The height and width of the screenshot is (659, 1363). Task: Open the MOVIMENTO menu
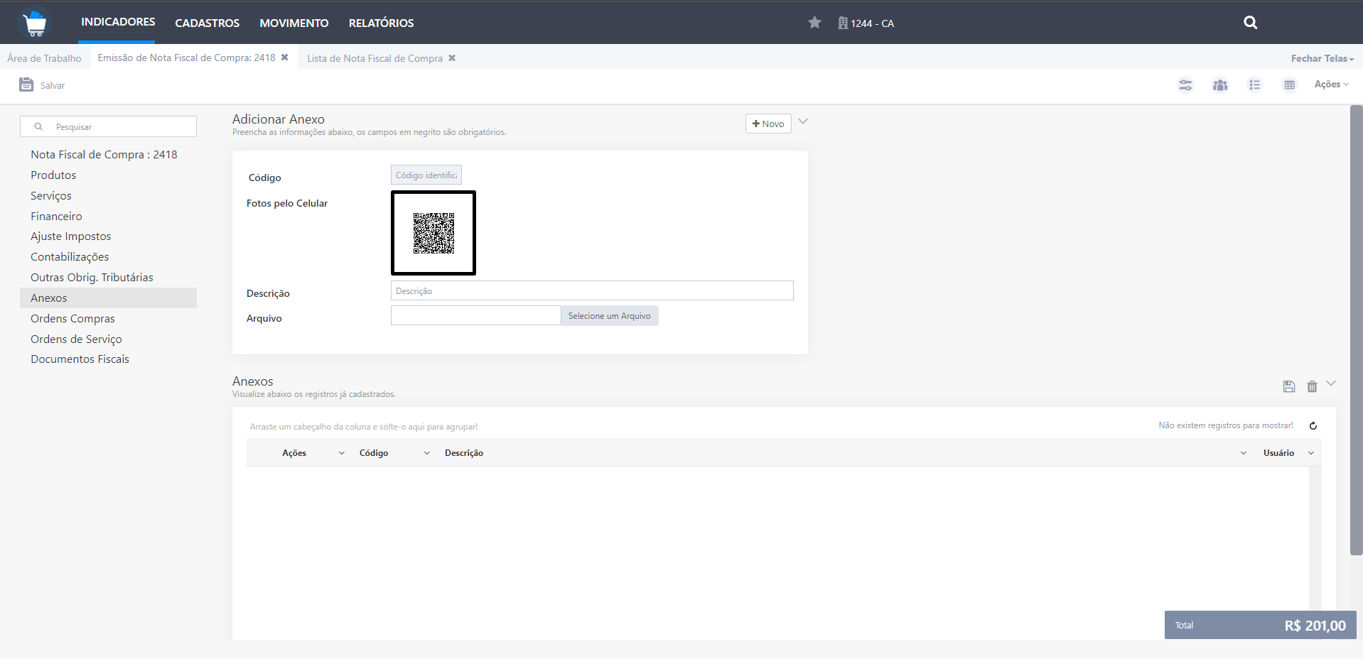(x=294, y=23)
